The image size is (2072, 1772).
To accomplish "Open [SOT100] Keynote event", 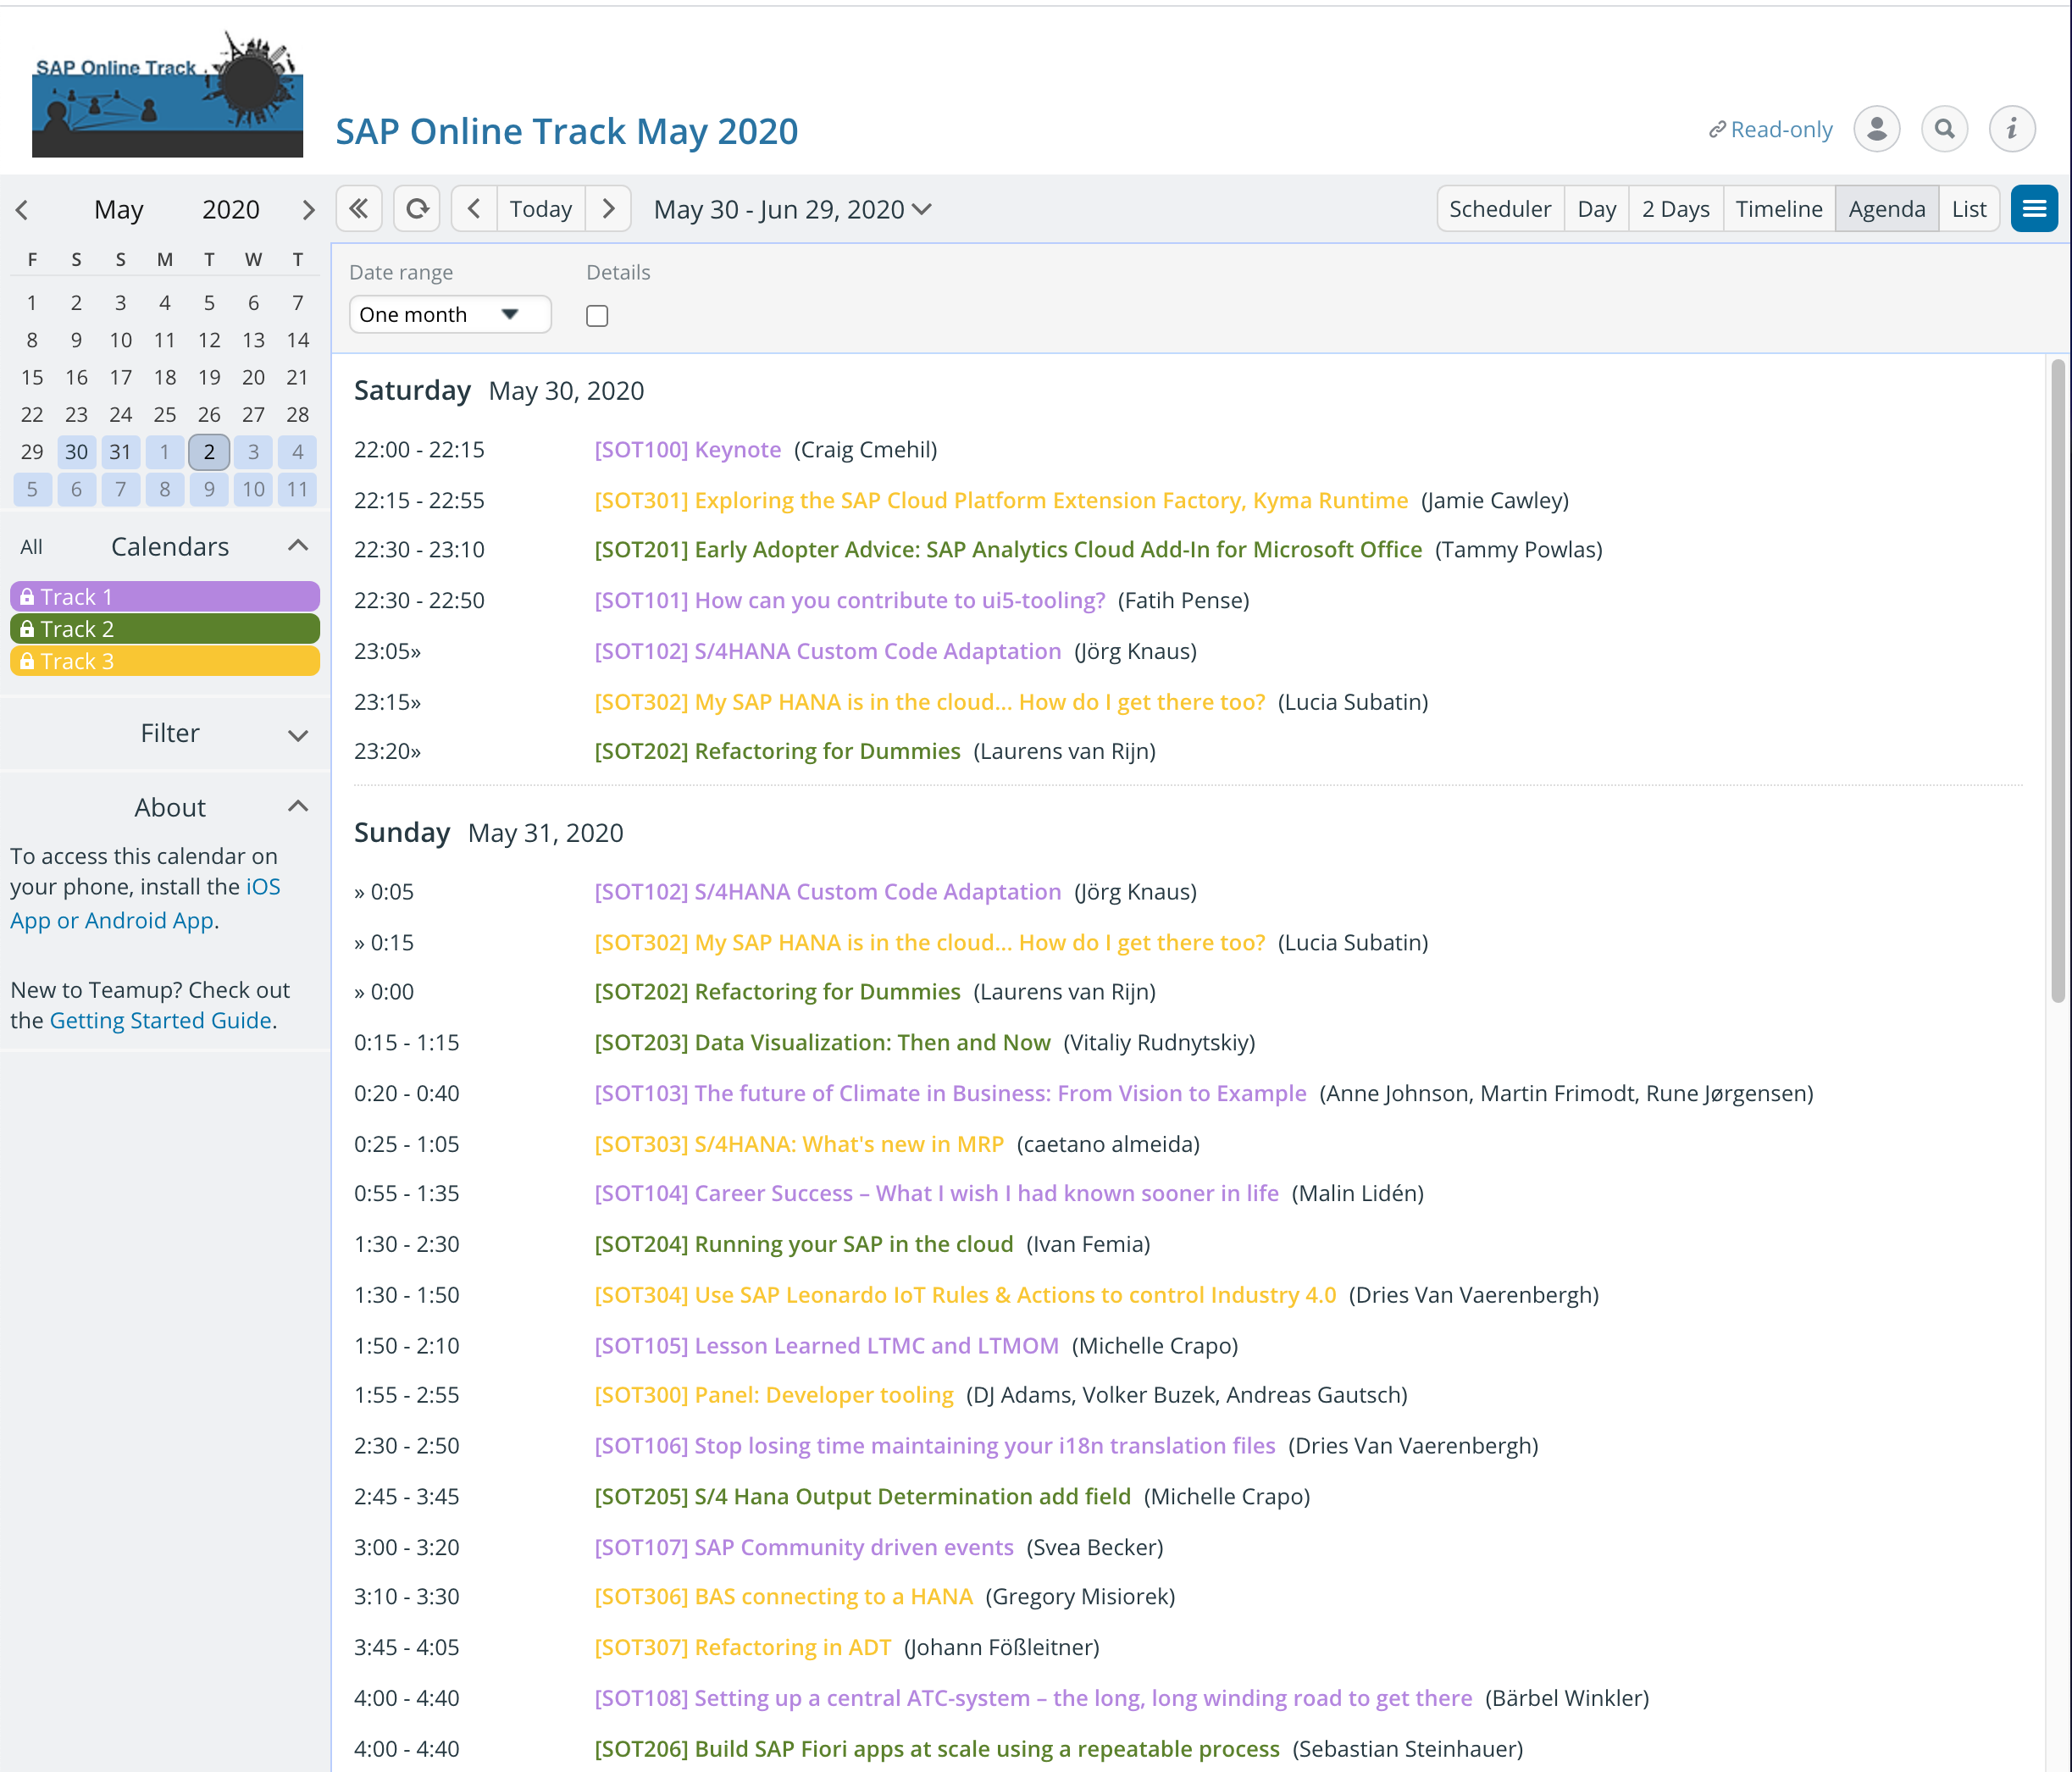I will 687,450.
